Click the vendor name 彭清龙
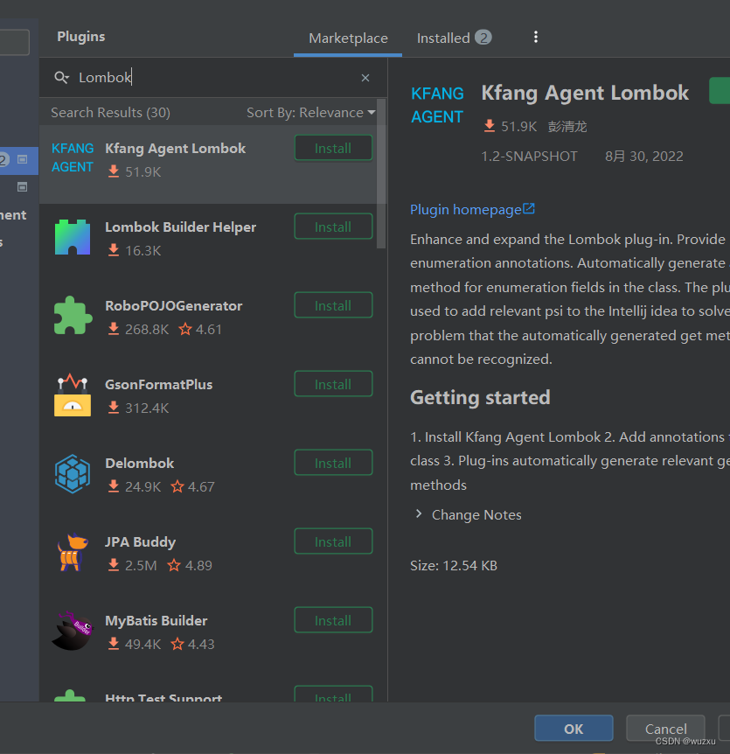 (567, 127)
